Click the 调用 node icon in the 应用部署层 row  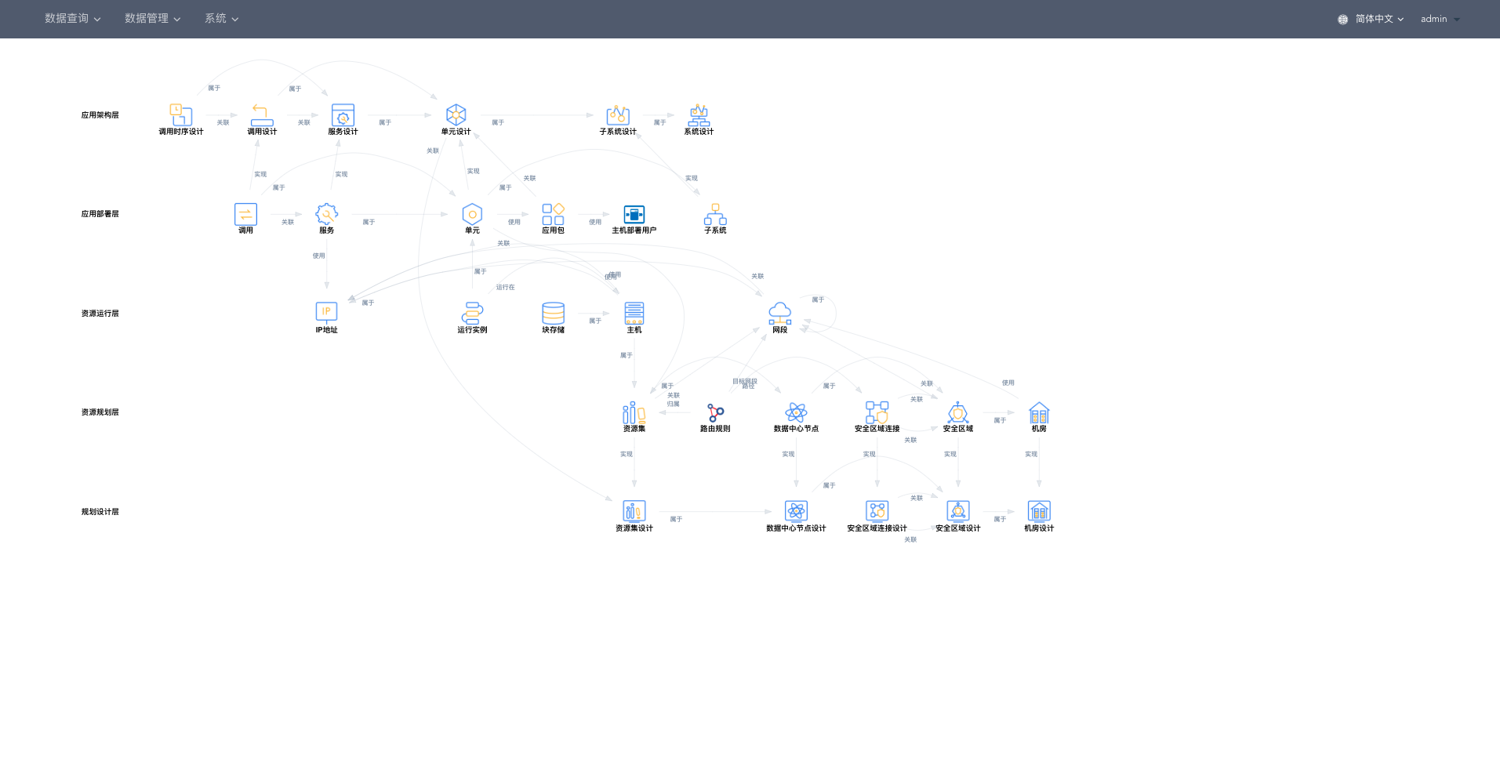coord(245,214)
